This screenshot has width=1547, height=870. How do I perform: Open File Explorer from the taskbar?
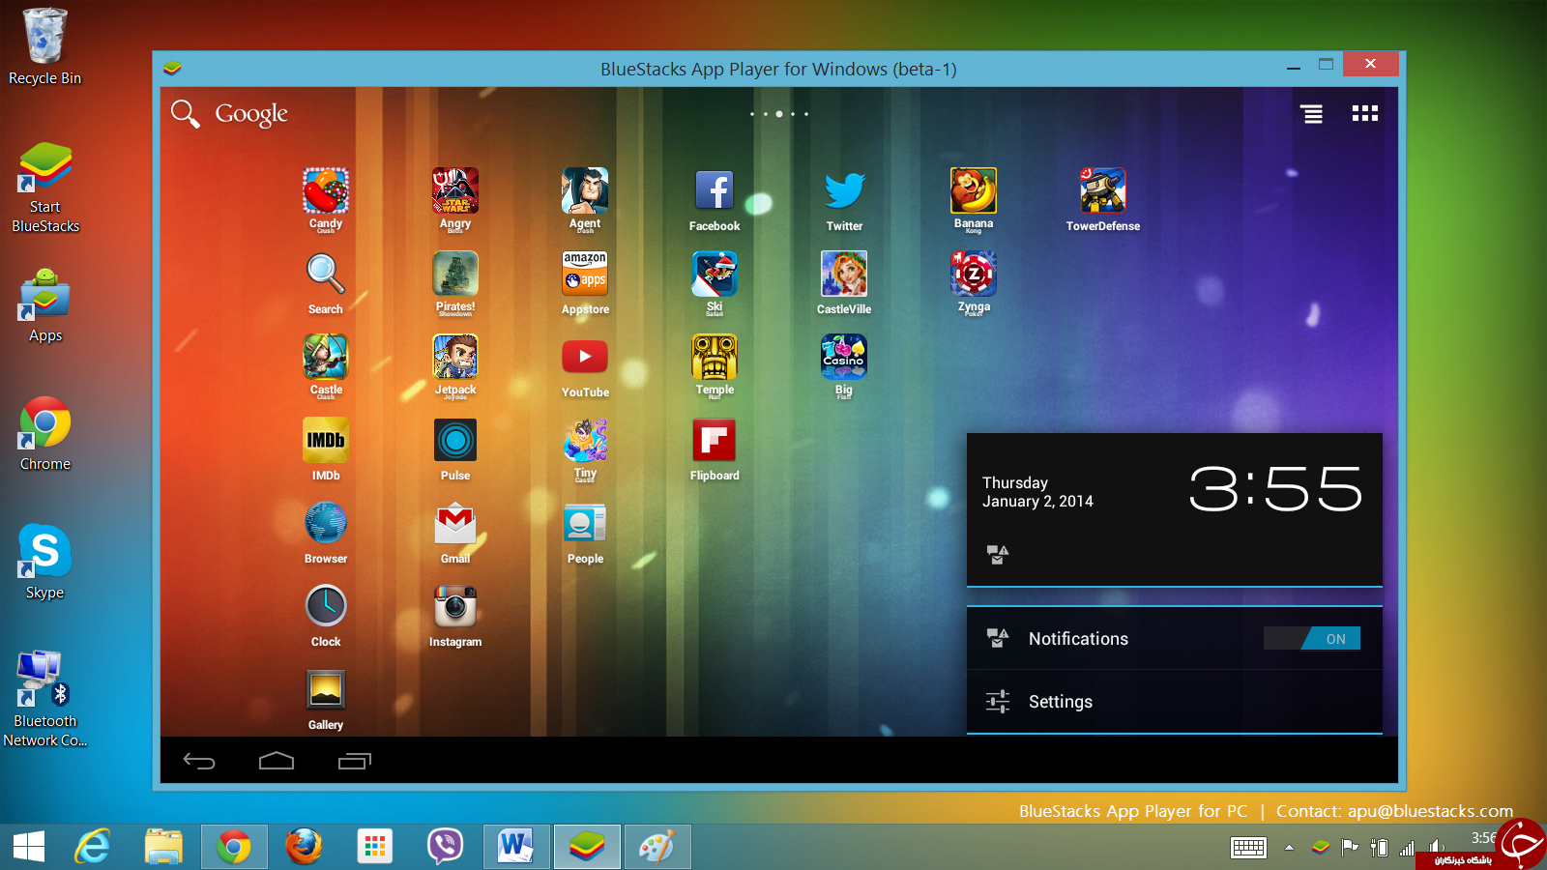(x=163, y=847)
